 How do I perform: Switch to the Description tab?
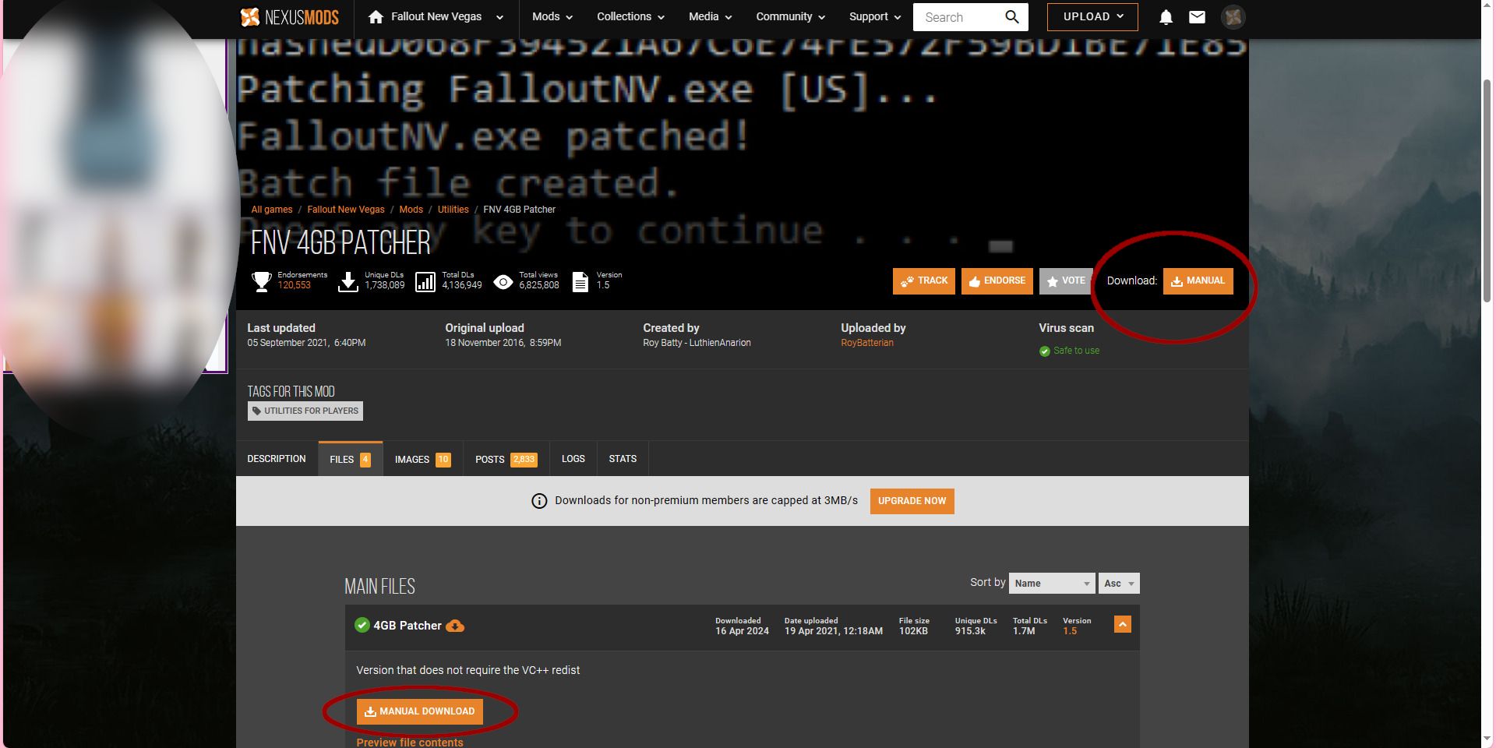pos(277,459)
